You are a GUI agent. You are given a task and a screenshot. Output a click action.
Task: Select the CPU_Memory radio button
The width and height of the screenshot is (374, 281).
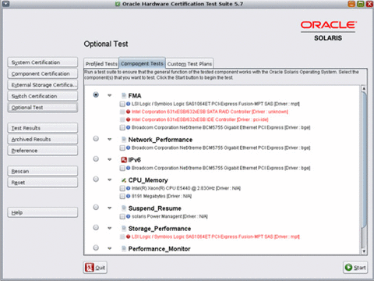pos(96,179)
